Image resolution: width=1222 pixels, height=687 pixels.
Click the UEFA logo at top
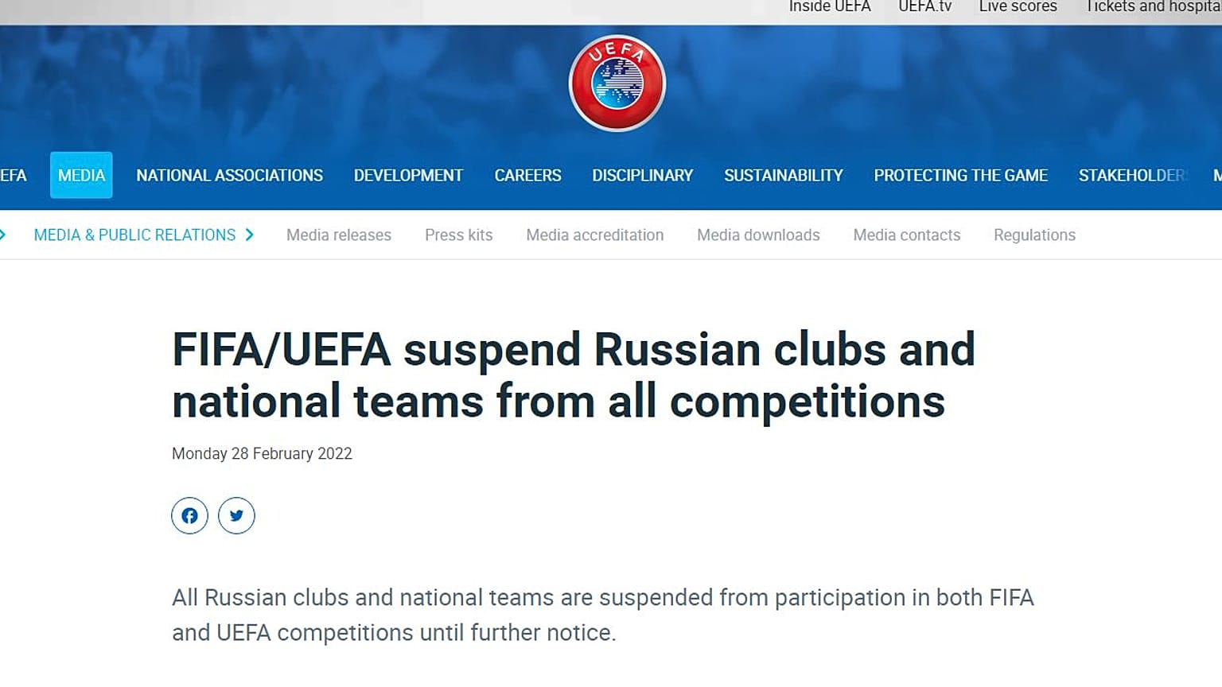pos(617,83)
